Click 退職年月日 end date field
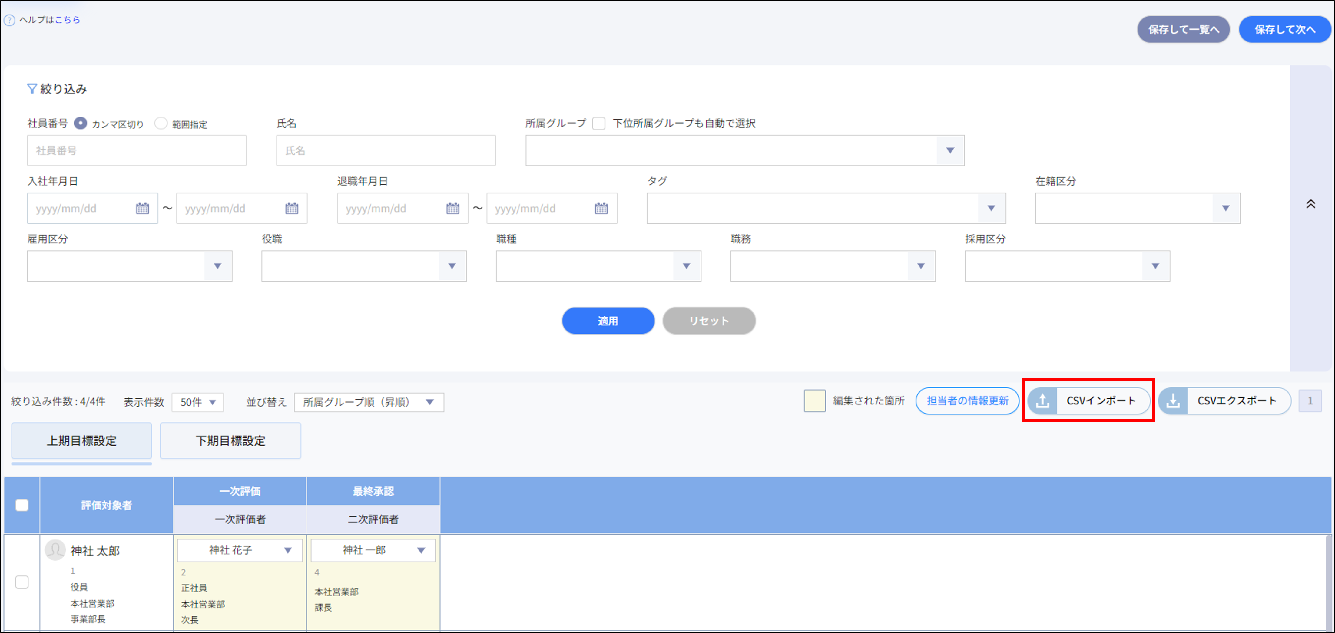 tap(552, 208)
